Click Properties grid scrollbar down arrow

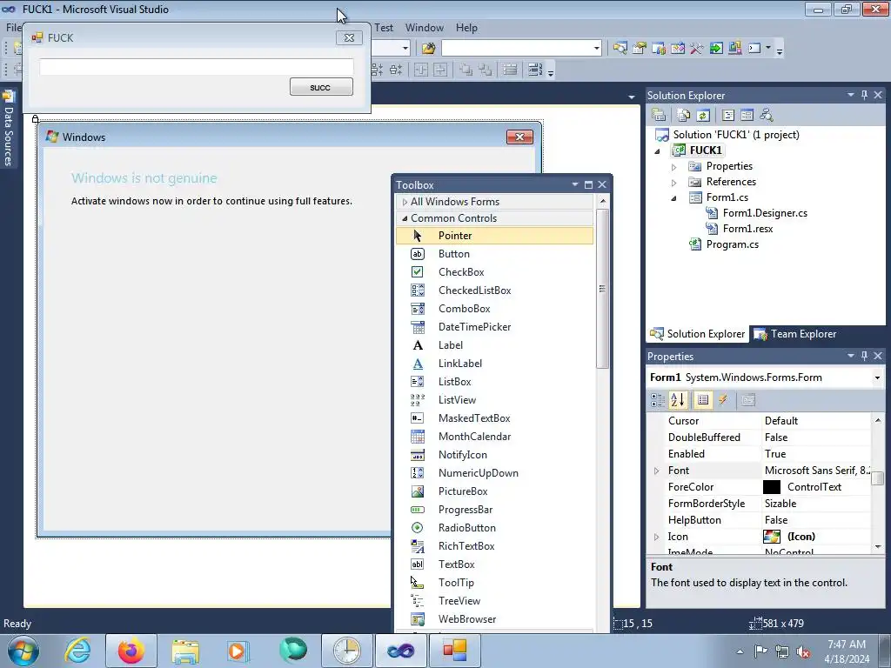(878, 547)
